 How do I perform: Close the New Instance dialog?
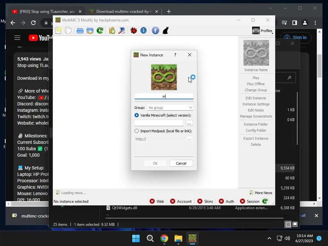(x=190, y=55)
